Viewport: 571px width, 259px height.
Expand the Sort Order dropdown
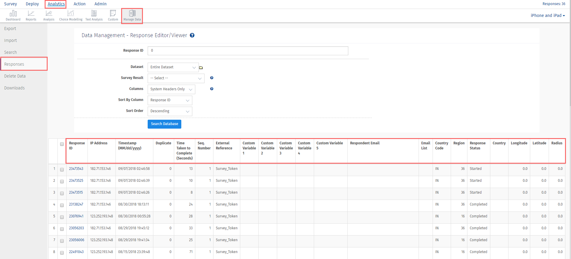(x=170, y=111)
